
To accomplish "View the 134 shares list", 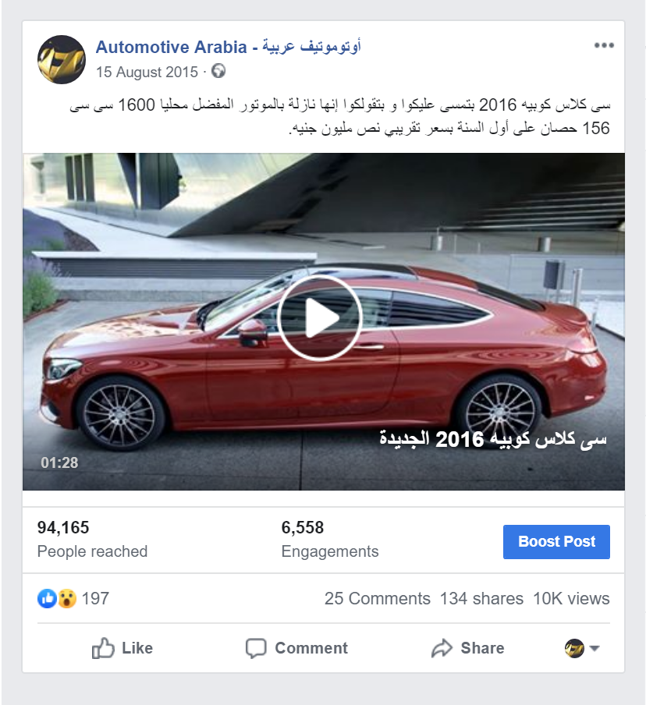I will (x=481, y=598).
